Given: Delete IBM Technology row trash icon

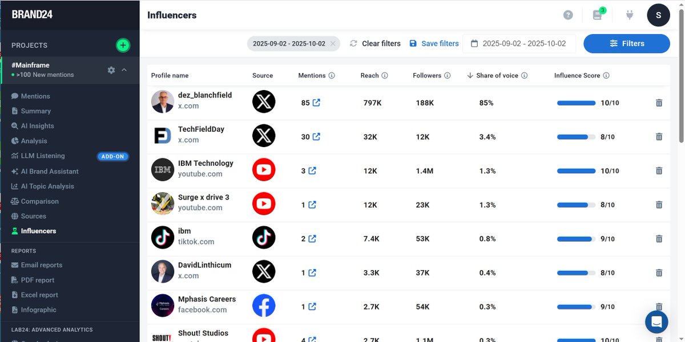Looking at the screenshot, I should (x=659, y=170).
